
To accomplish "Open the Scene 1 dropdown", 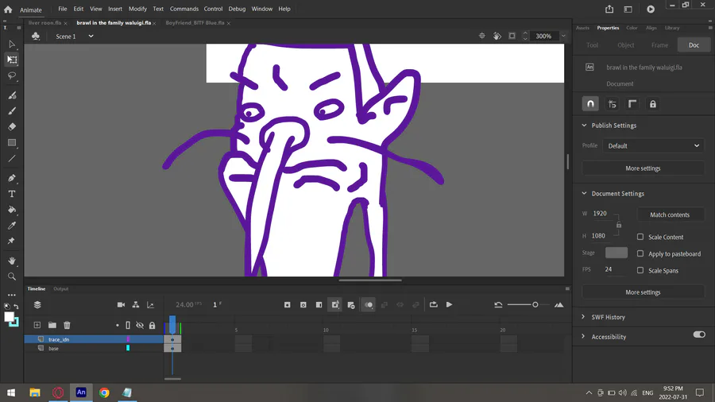I will coord(91,36).
